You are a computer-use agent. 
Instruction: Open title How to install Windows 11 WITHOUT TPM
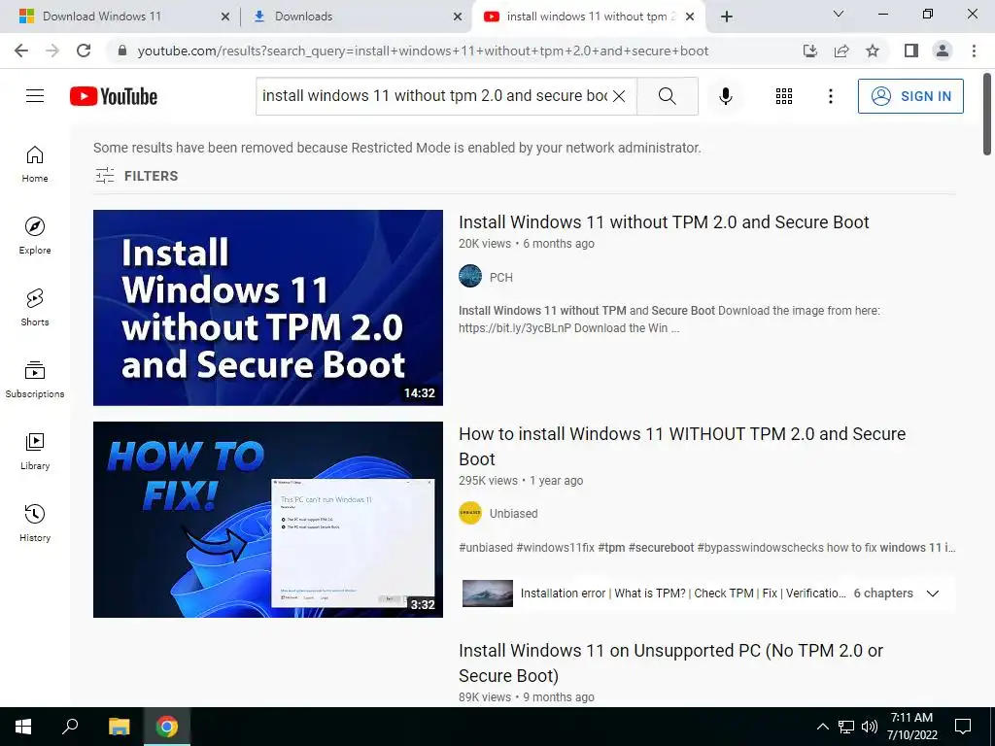[x=682, y=446]
